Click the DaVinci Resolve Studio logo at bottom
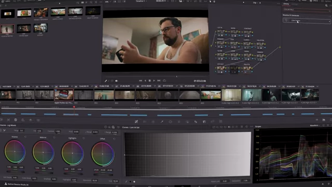This screenshot has width=332, height=187. 6,184
